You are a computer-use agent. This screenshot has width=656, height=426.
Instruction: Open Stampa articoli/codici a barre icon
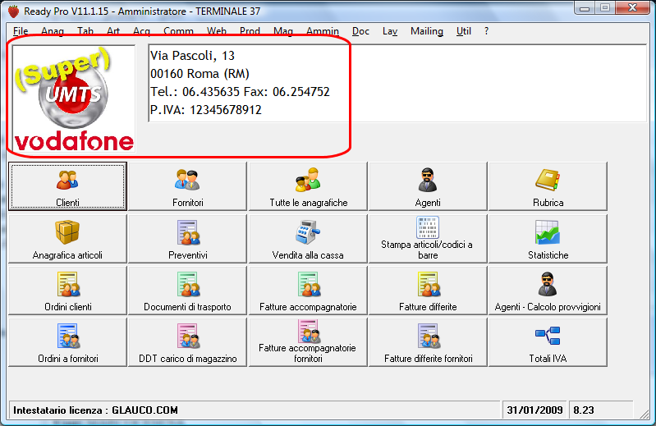(428, 239)
